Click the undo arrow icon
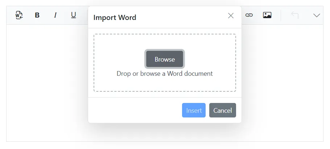Image resolution: width=330 pixels, height=149 pixels. tap(295, 15)
